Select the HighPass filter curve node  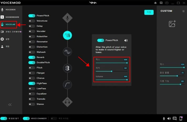(67, 85)
